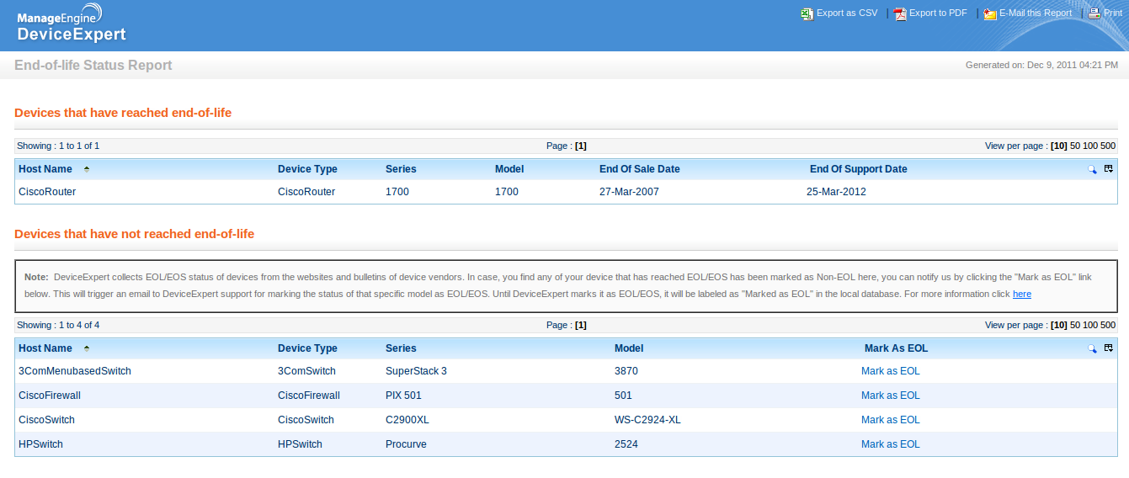Sort first table by Device Type header
The width and height of the screenshot is (1129, 478).
click(307, 169)
